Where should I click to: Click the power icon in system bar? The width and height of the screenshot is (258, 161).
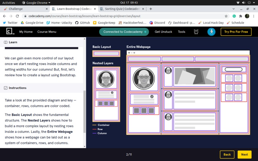point(249,3)
